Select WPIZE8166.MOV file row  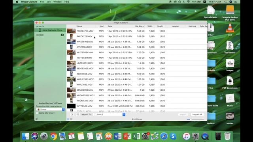click(137, 42)
